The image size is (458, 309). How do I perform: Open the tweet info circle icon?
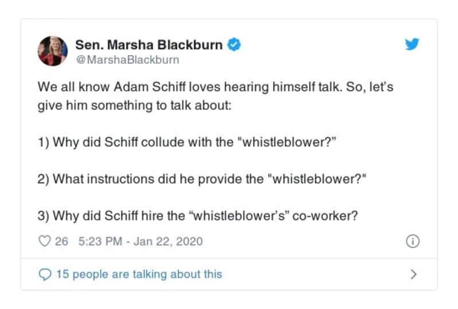pyautogui.click(x=412, y=241)
